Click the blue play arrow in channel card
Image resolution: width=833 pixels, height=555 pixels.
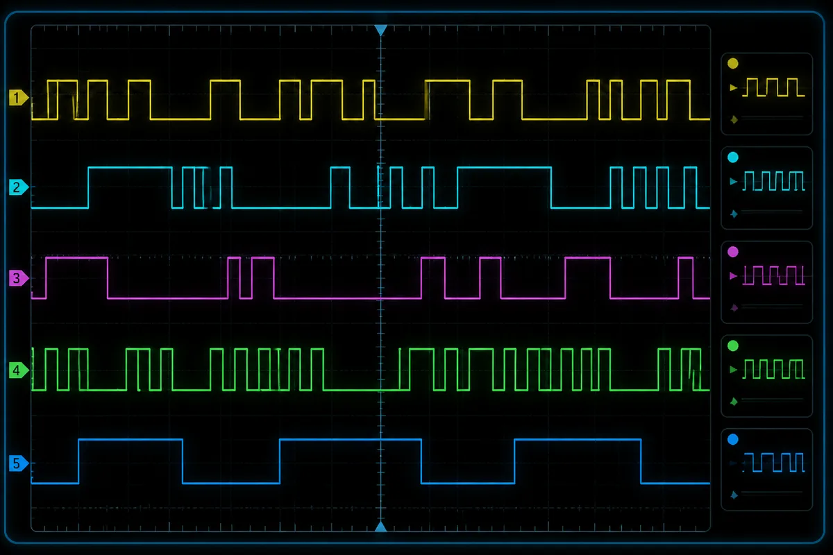[x=734, y=463]
